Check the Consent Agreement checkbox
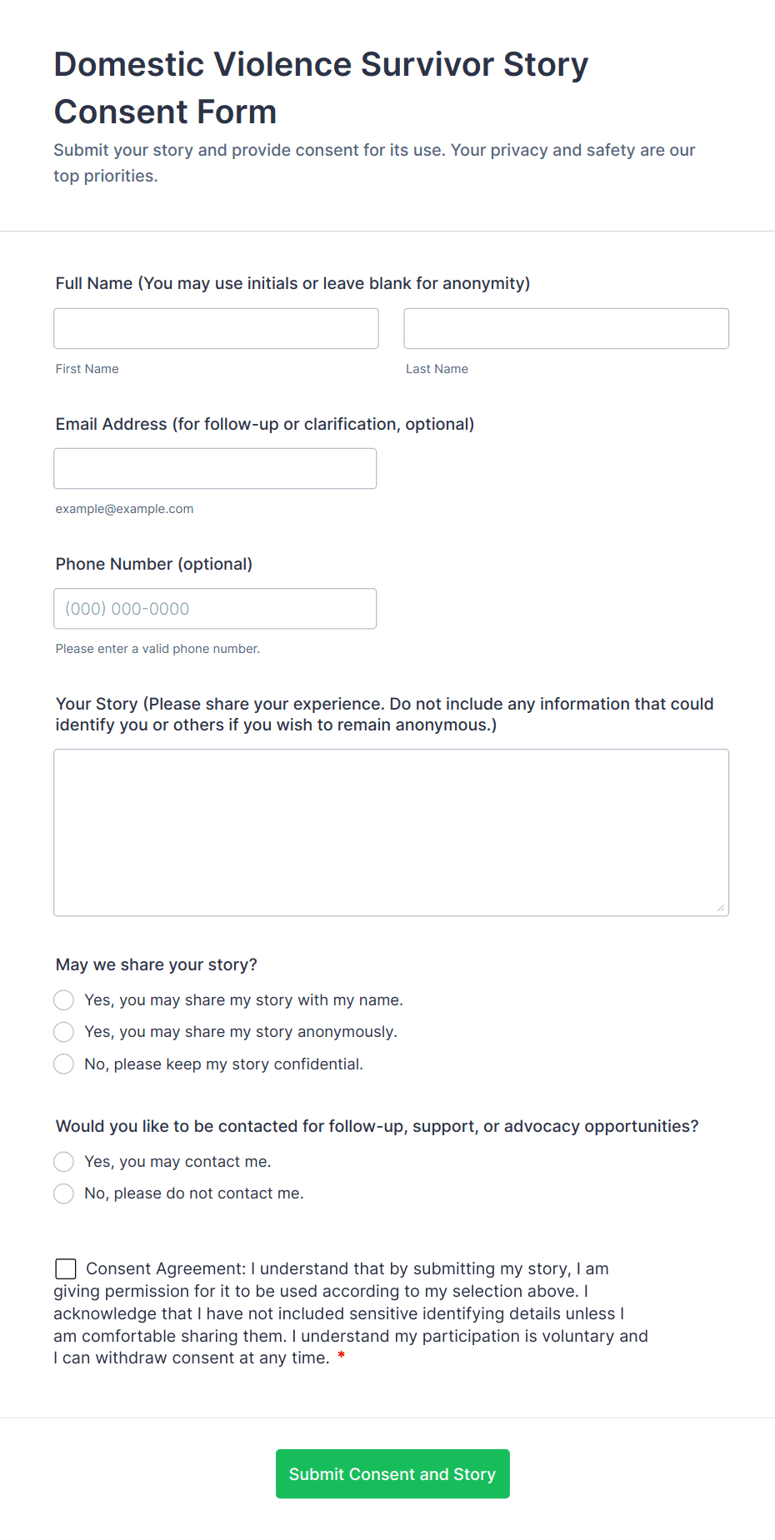The width and height of the screenshot is (775, 1540). (x=66, y=1268)
